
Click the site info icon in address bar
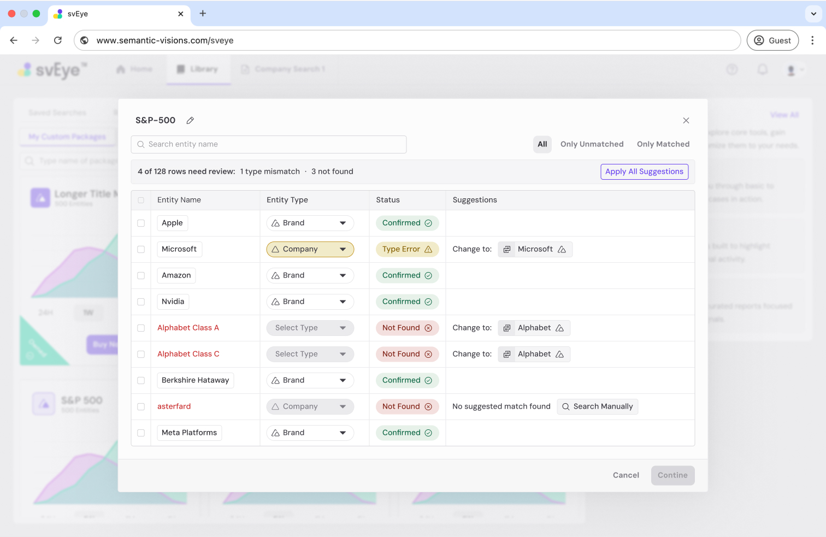(x=85, y=40)
